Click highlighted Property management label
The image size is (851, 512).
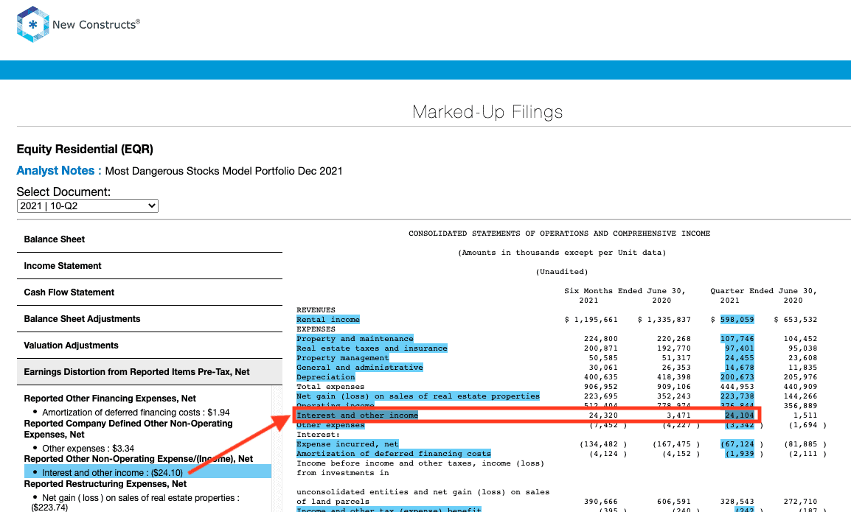click(342, 358)
